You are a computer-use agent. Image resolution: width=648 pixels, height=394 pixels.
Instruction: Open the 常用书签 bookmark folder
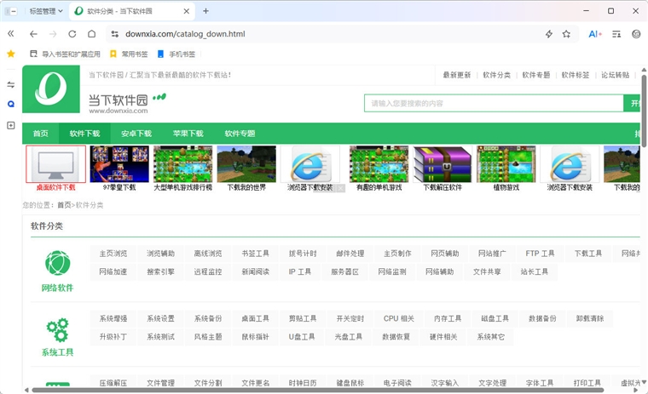point(129,54)
